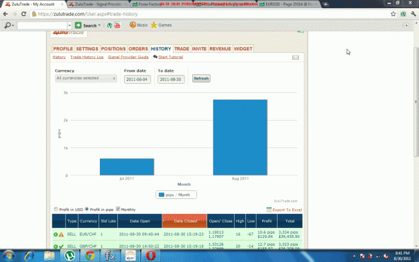Image resolution: width=419 pixels, height=262 pixels.
Task: Click green checkmark icon in GBP/CHF row
Action: [x=61, y=247]
